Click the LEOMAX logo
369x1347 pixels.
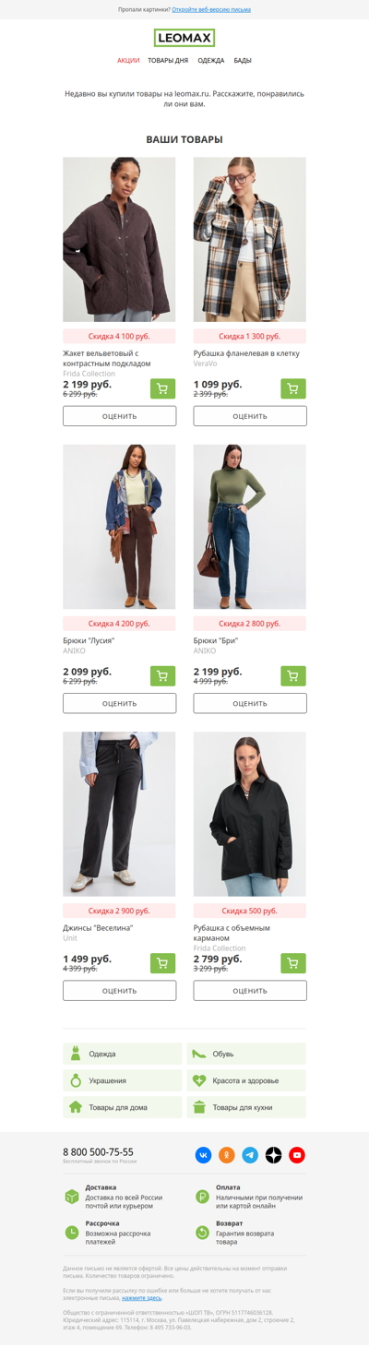184,38
